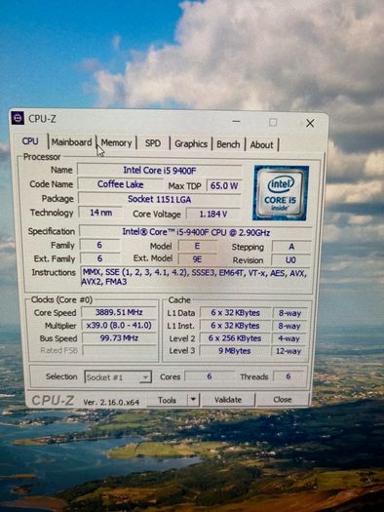Open the Memory tab

(116, 143)
